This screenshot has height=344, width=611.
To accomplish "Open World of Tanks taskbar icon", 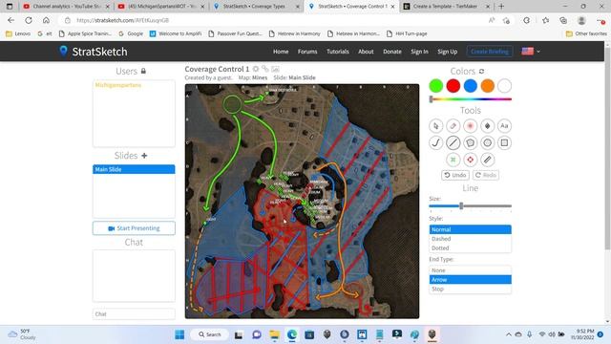I will [x=432, y=334].
